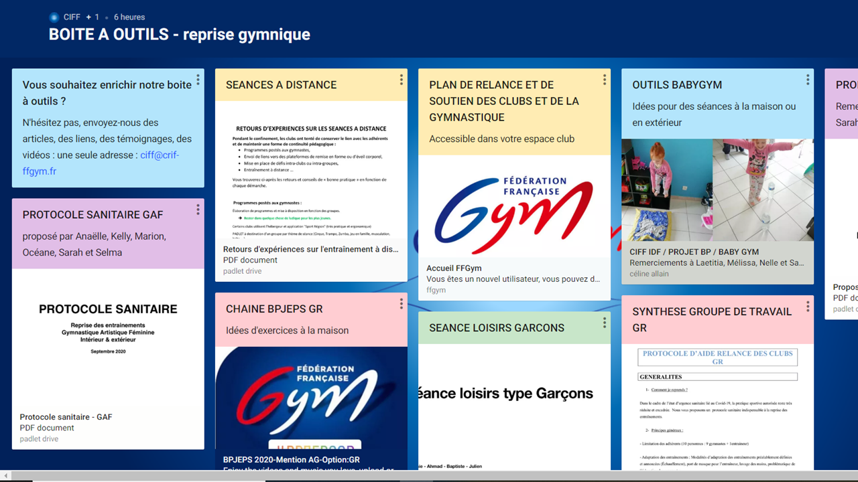The image size is (858, 482).
Task: Click 'Accessible dans votre espace club' text
Action: [x=502, y=139]
